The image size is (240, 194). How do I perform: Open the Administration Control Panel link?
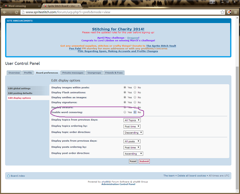pyautogui.click(x=118, y=184)
